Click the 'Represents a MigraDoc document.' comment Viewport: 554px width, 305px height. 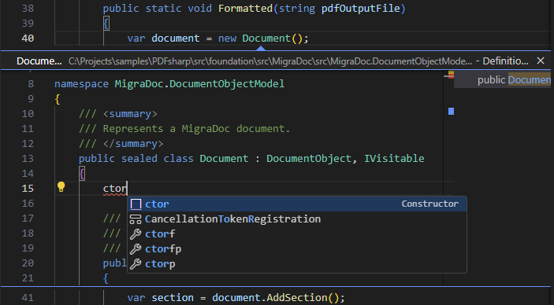(x=196, y=128)
